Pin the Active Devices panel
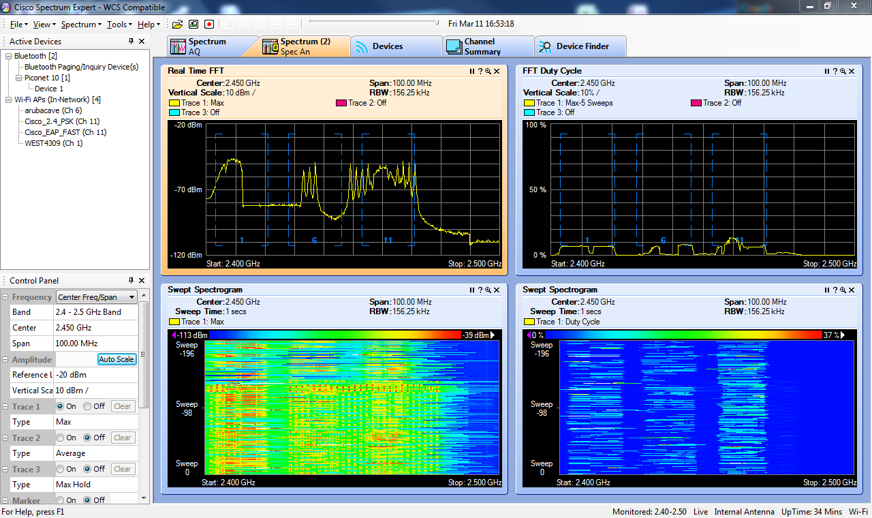 [x=131, y=42]
